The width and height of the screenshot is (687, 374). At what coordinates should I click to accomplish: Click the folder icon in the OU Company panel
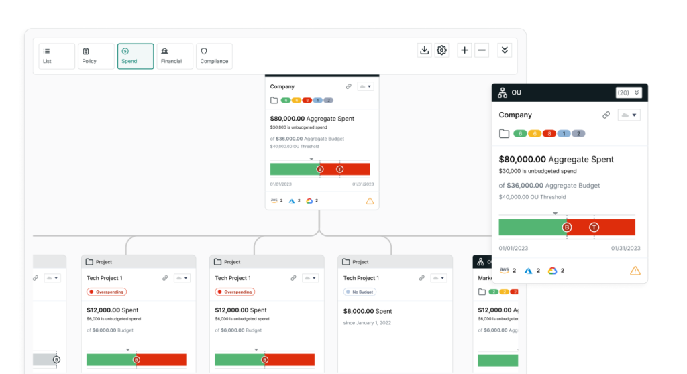click(x=504, y=133)
